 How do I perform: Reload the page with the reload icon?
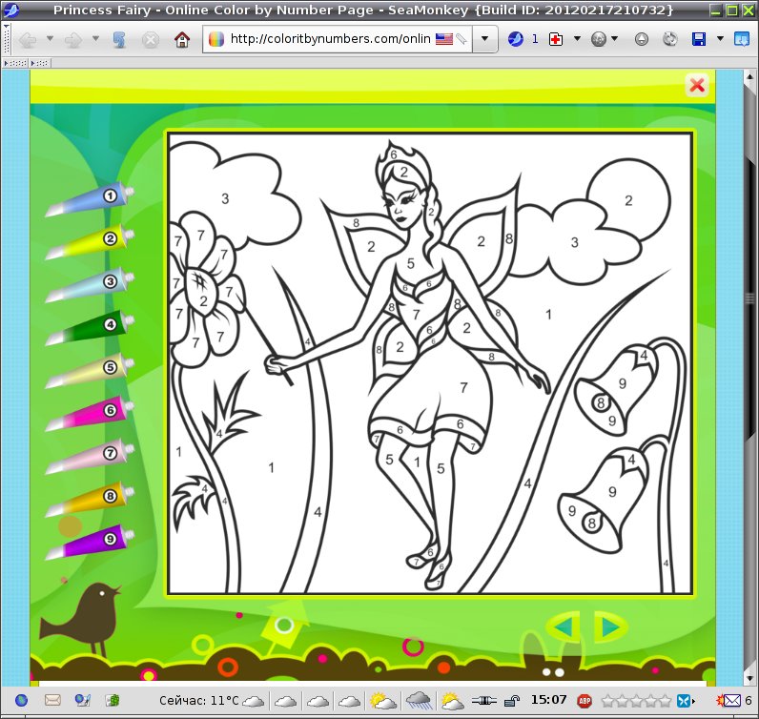click(x=119, y=39)
